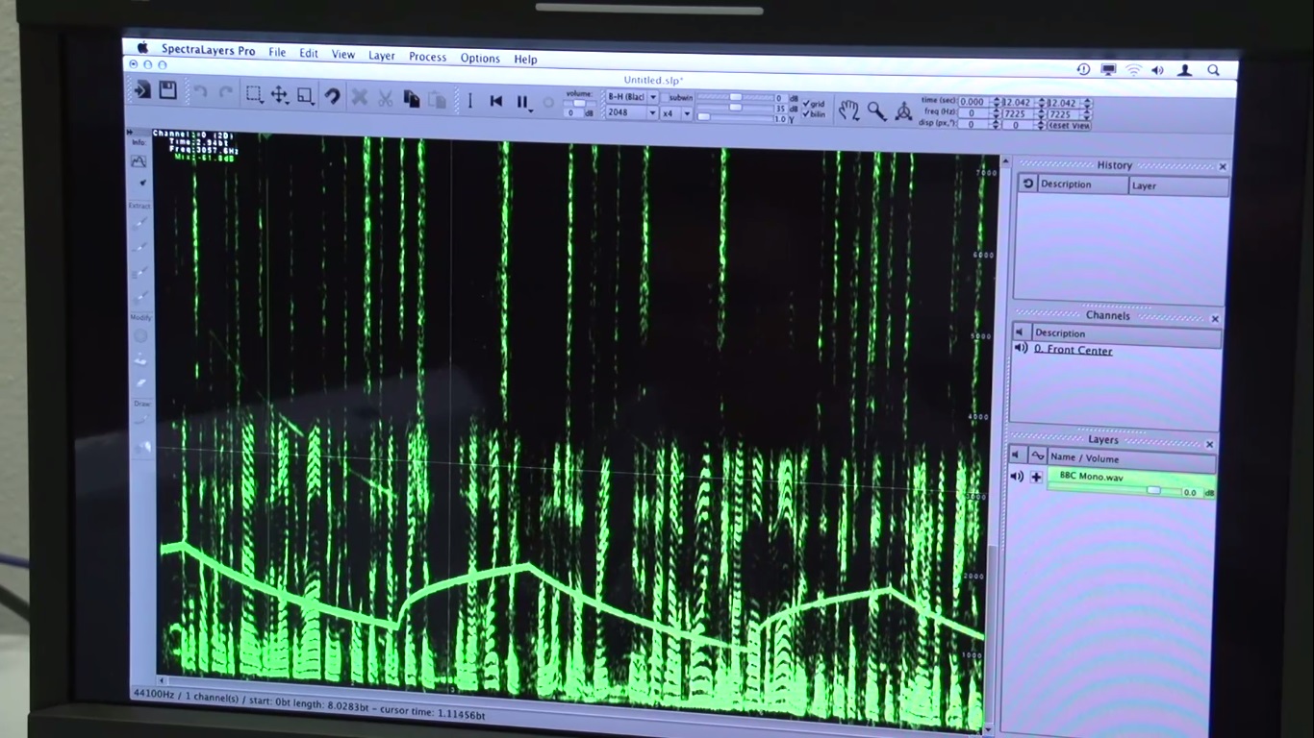This screenshot has height=738, width=1314.
Task: Select the four-arrow move tool
Action: [279, 94]
